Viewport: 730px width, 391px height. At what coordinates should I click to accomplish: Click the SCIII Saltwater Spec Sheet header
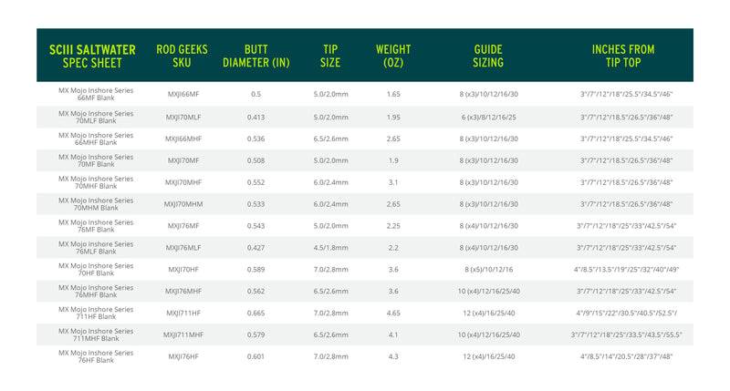91,56
